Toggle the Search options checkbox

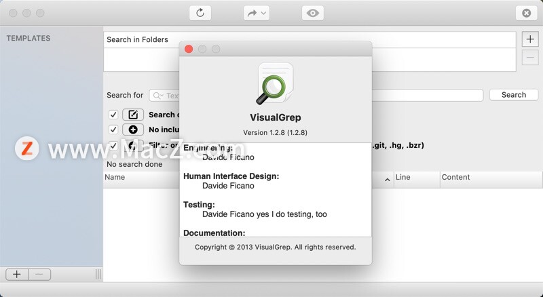113,115
